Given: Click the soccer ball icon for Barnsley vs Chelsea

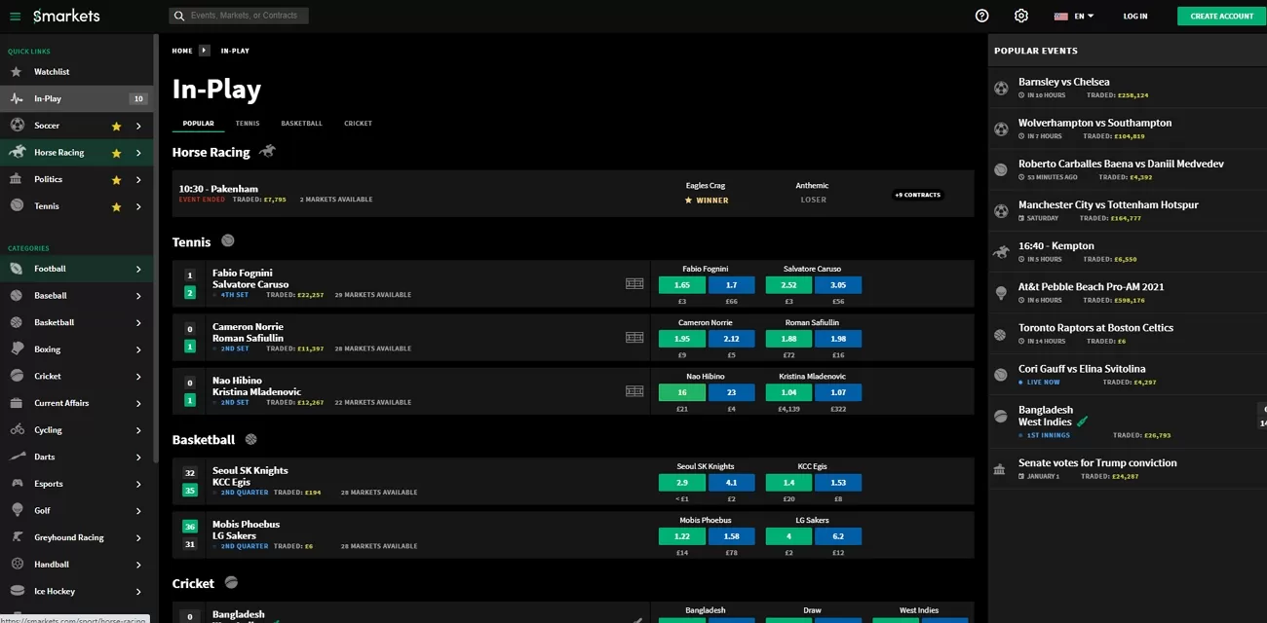Looking at the screenshot, I should pos(1001,88).
